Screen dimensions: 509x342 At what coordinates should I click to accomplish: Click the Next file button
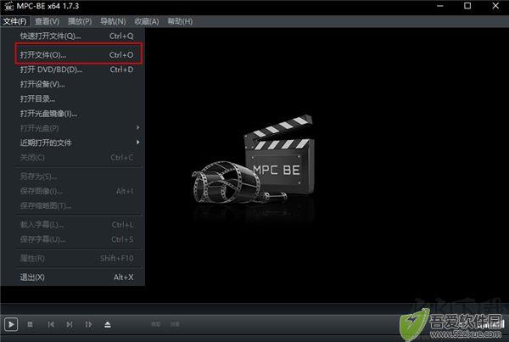pos(70,324)
